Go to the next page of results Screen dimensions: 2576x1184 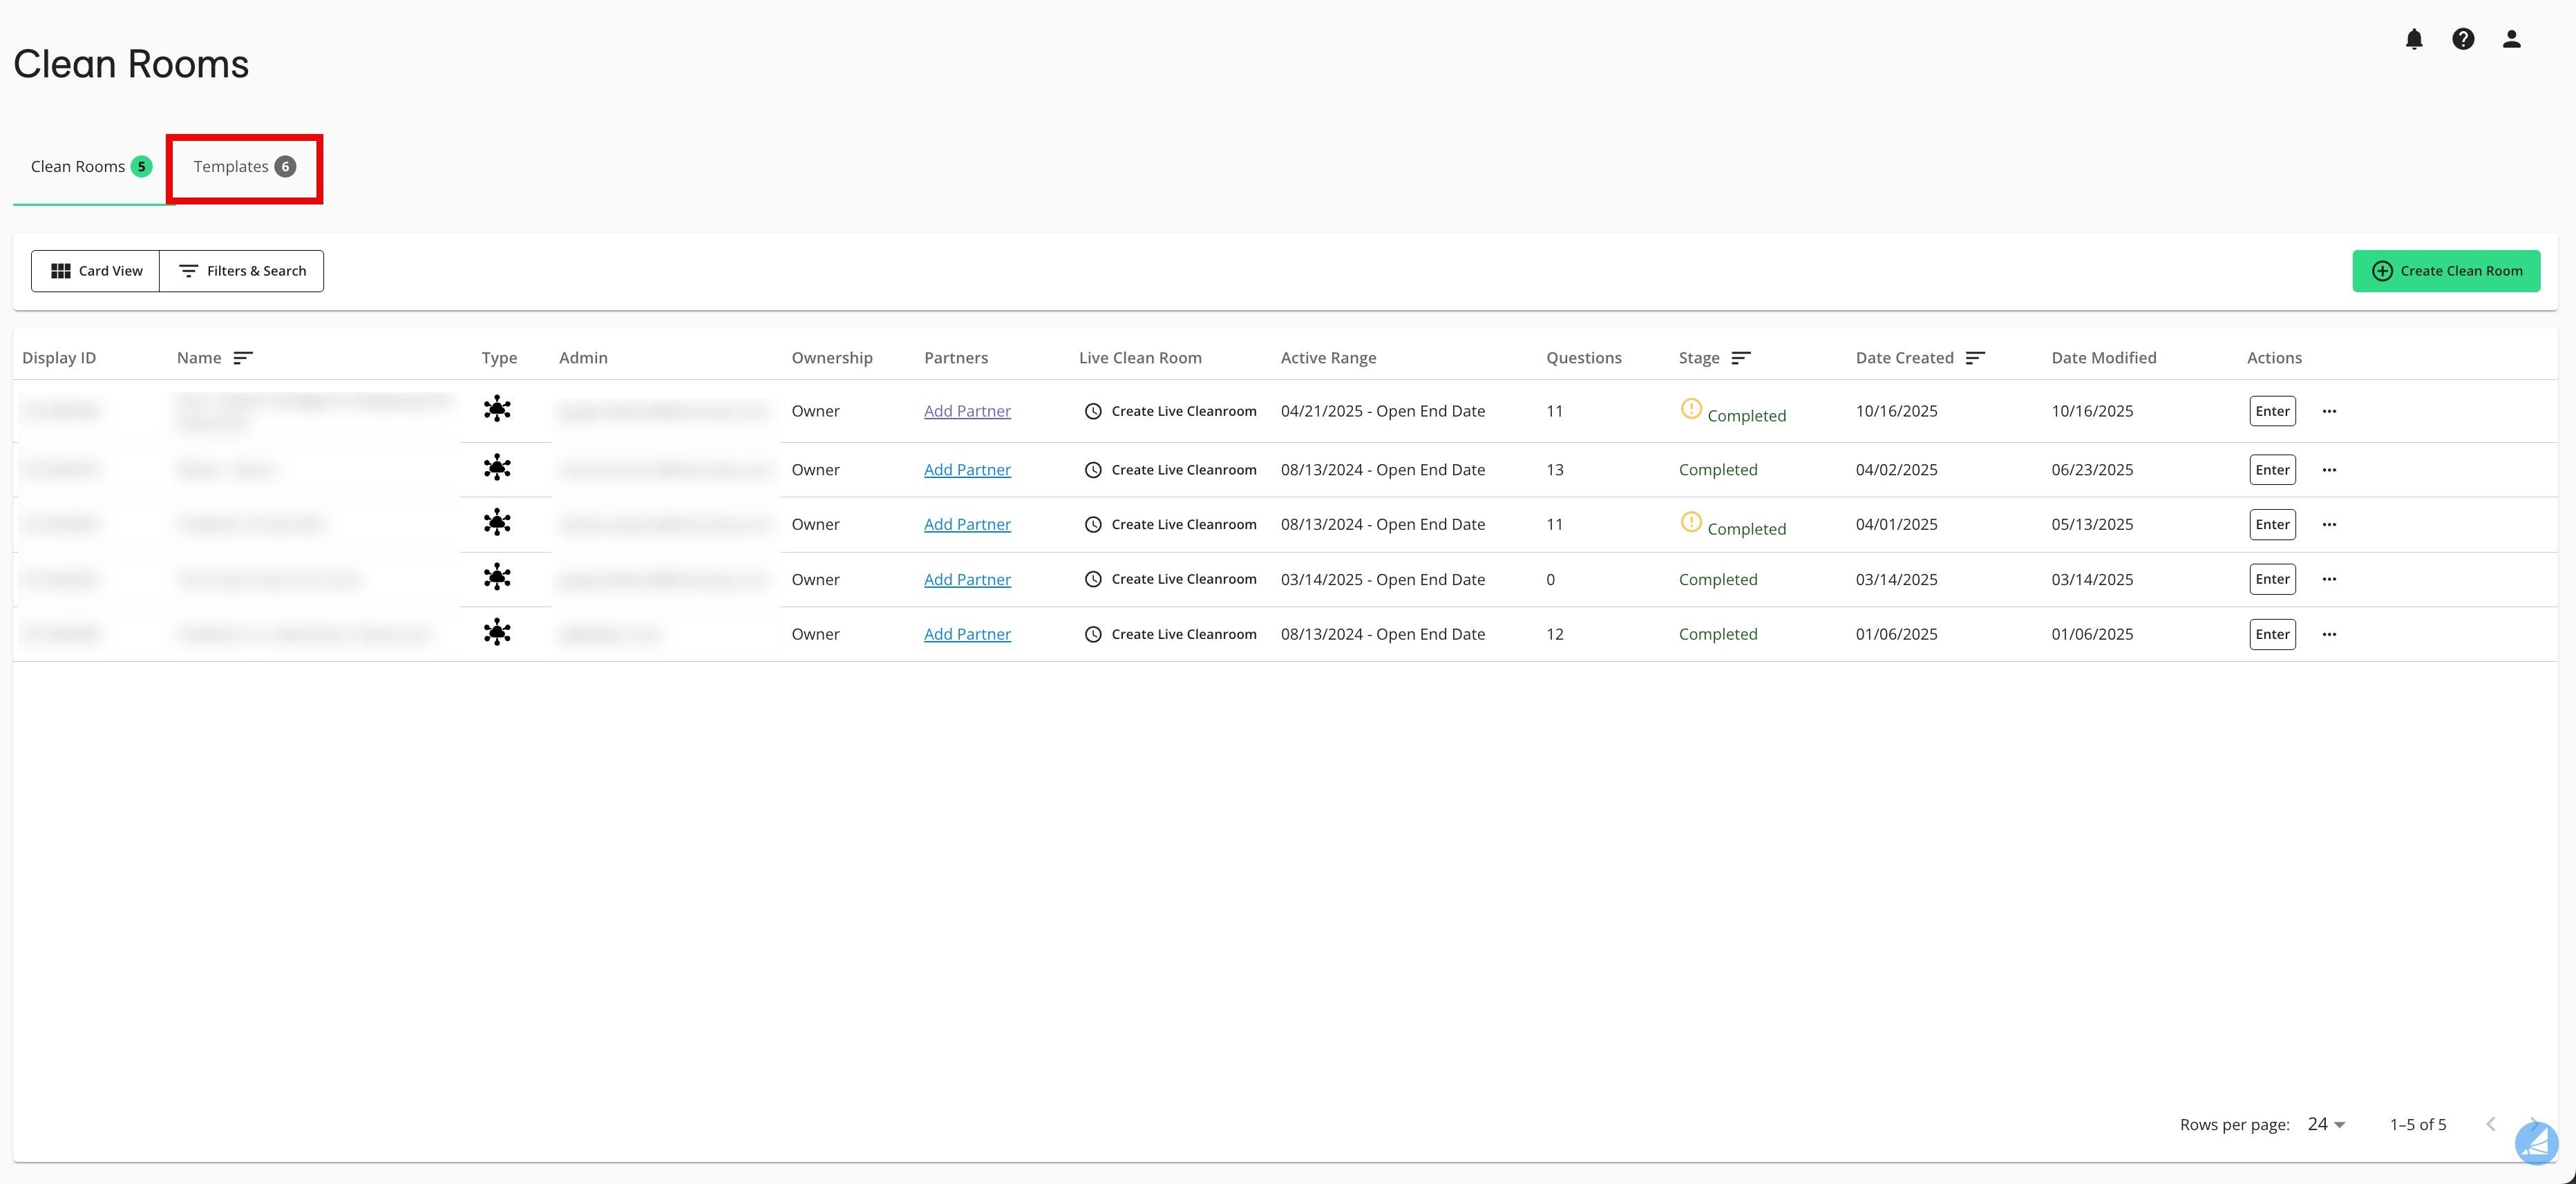tap(2533, 1124)
